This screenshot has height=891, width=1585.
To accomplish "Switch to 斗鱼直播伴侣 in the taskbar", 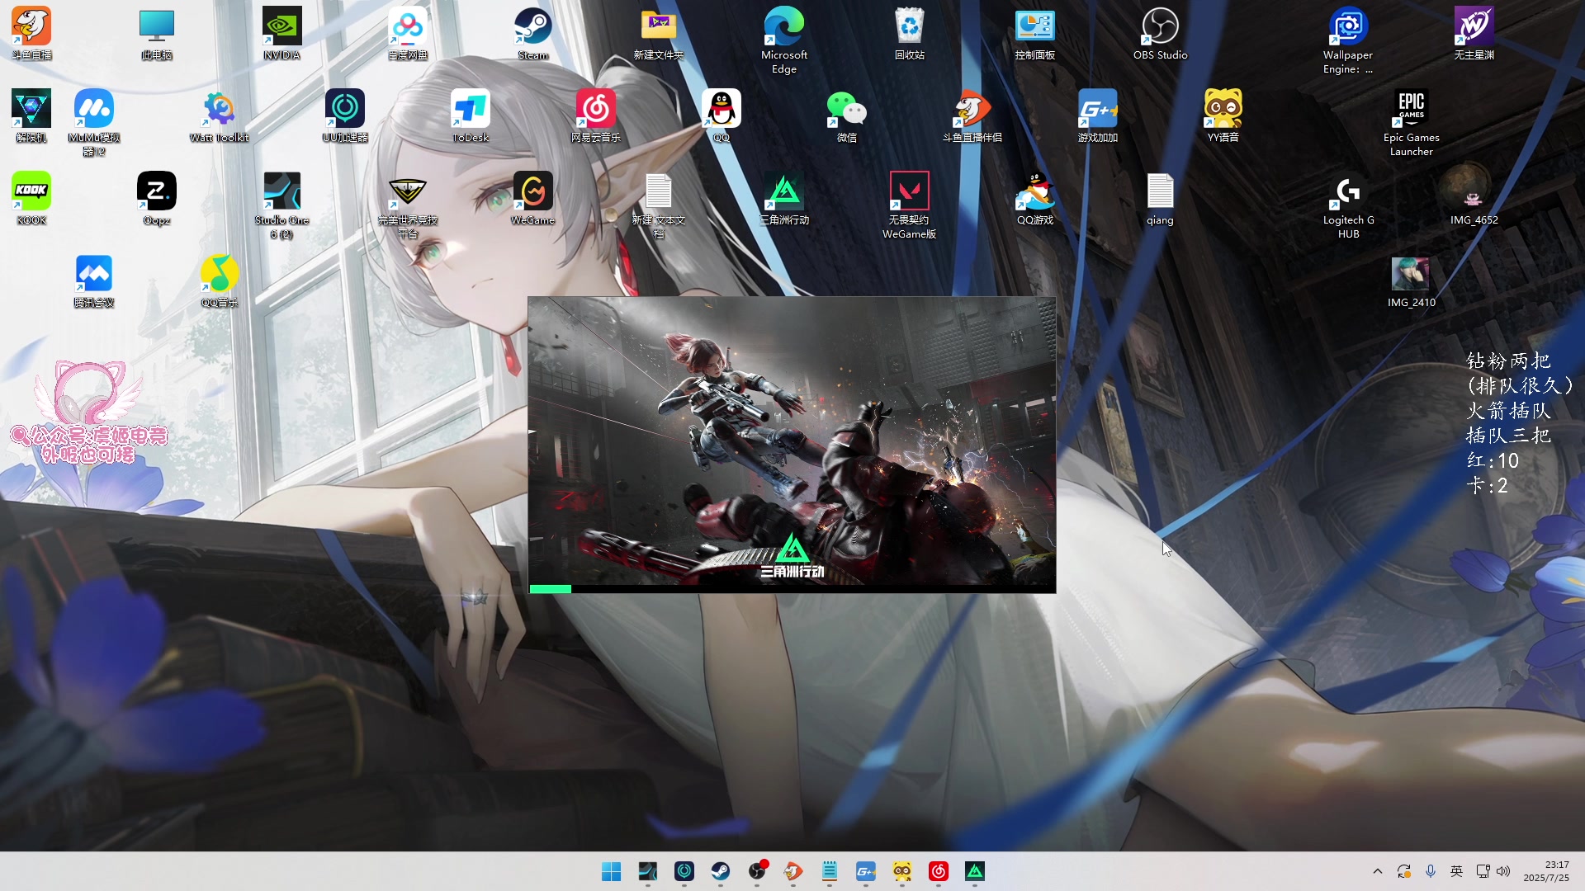I will 793,871.
